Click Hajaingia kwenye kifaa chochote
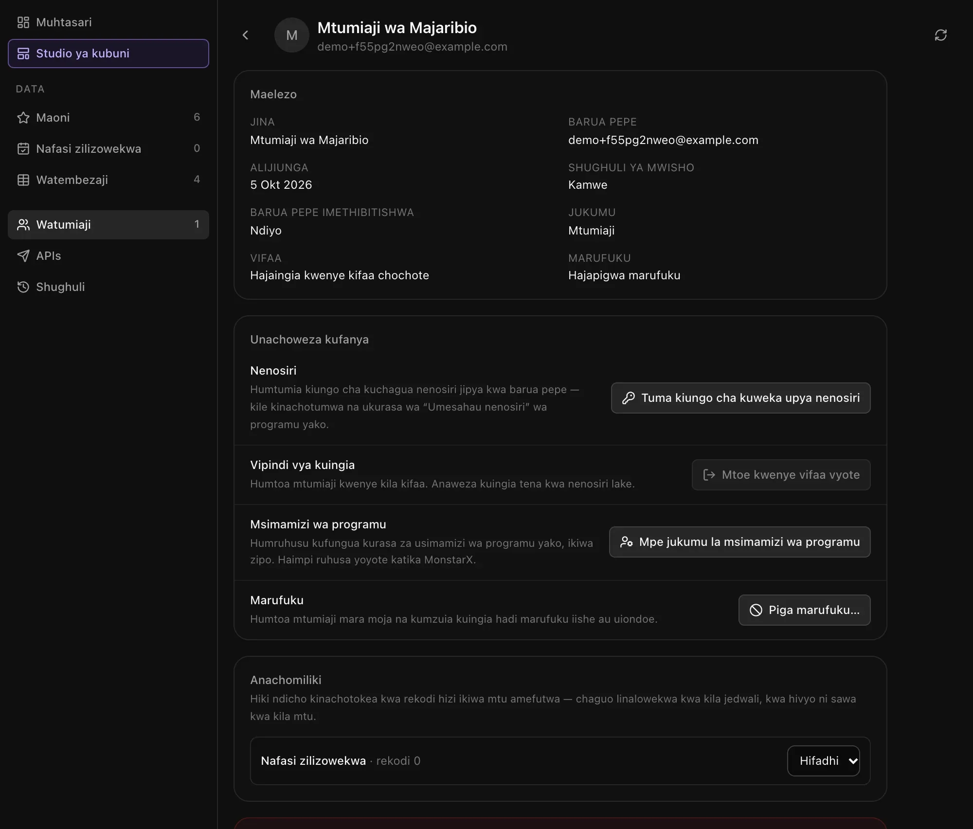 click(340, 275)
